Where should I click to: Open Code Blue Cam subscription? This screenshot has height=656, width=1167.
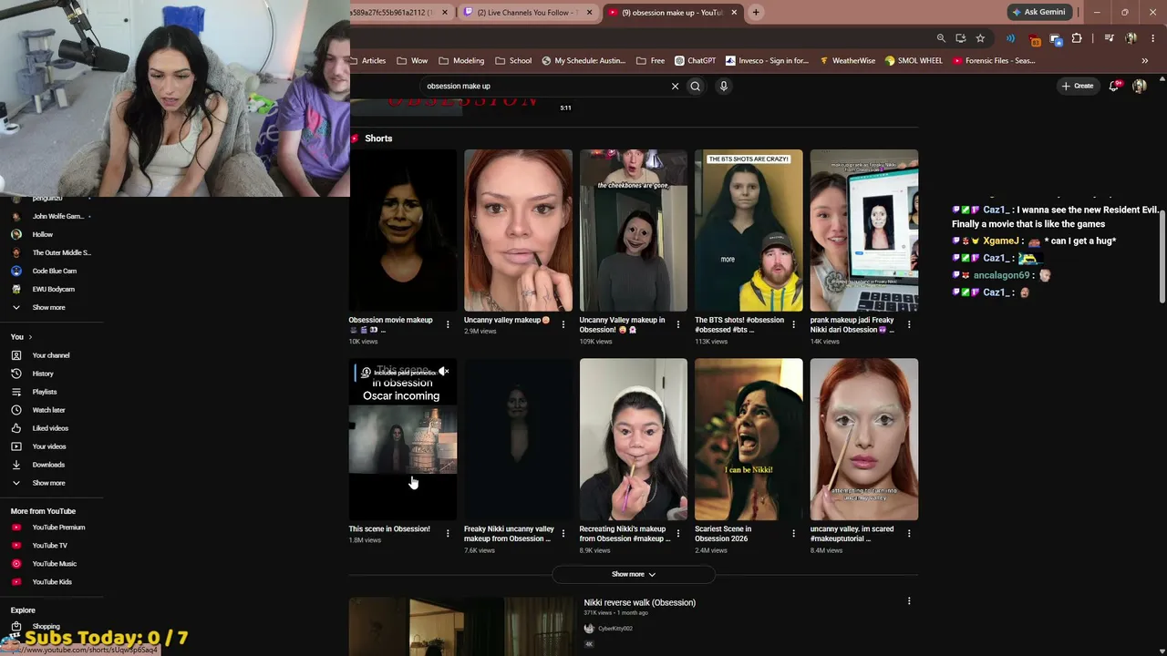(54, 271)
